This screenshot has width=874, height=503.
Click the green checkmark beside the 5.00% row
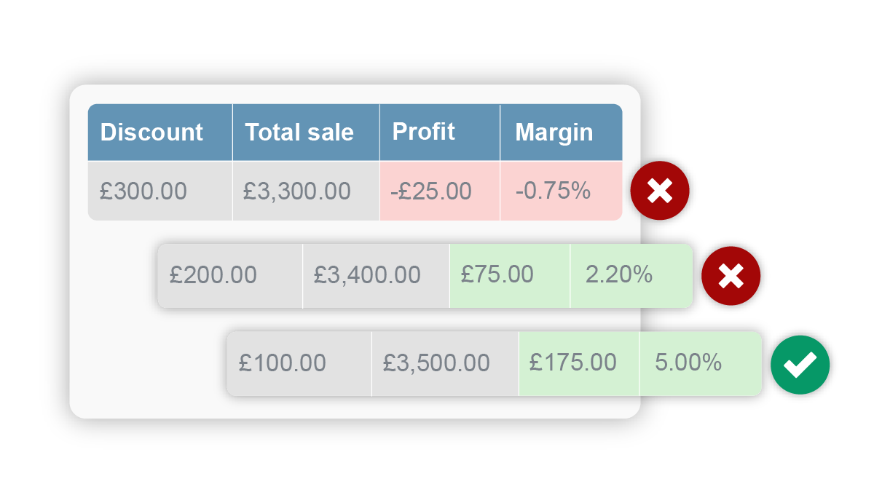[800, 364]
